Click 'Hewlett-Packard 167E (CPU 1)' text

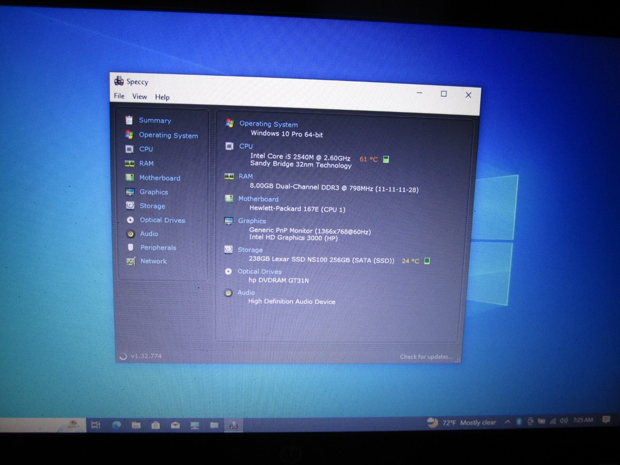coord(297,209)
